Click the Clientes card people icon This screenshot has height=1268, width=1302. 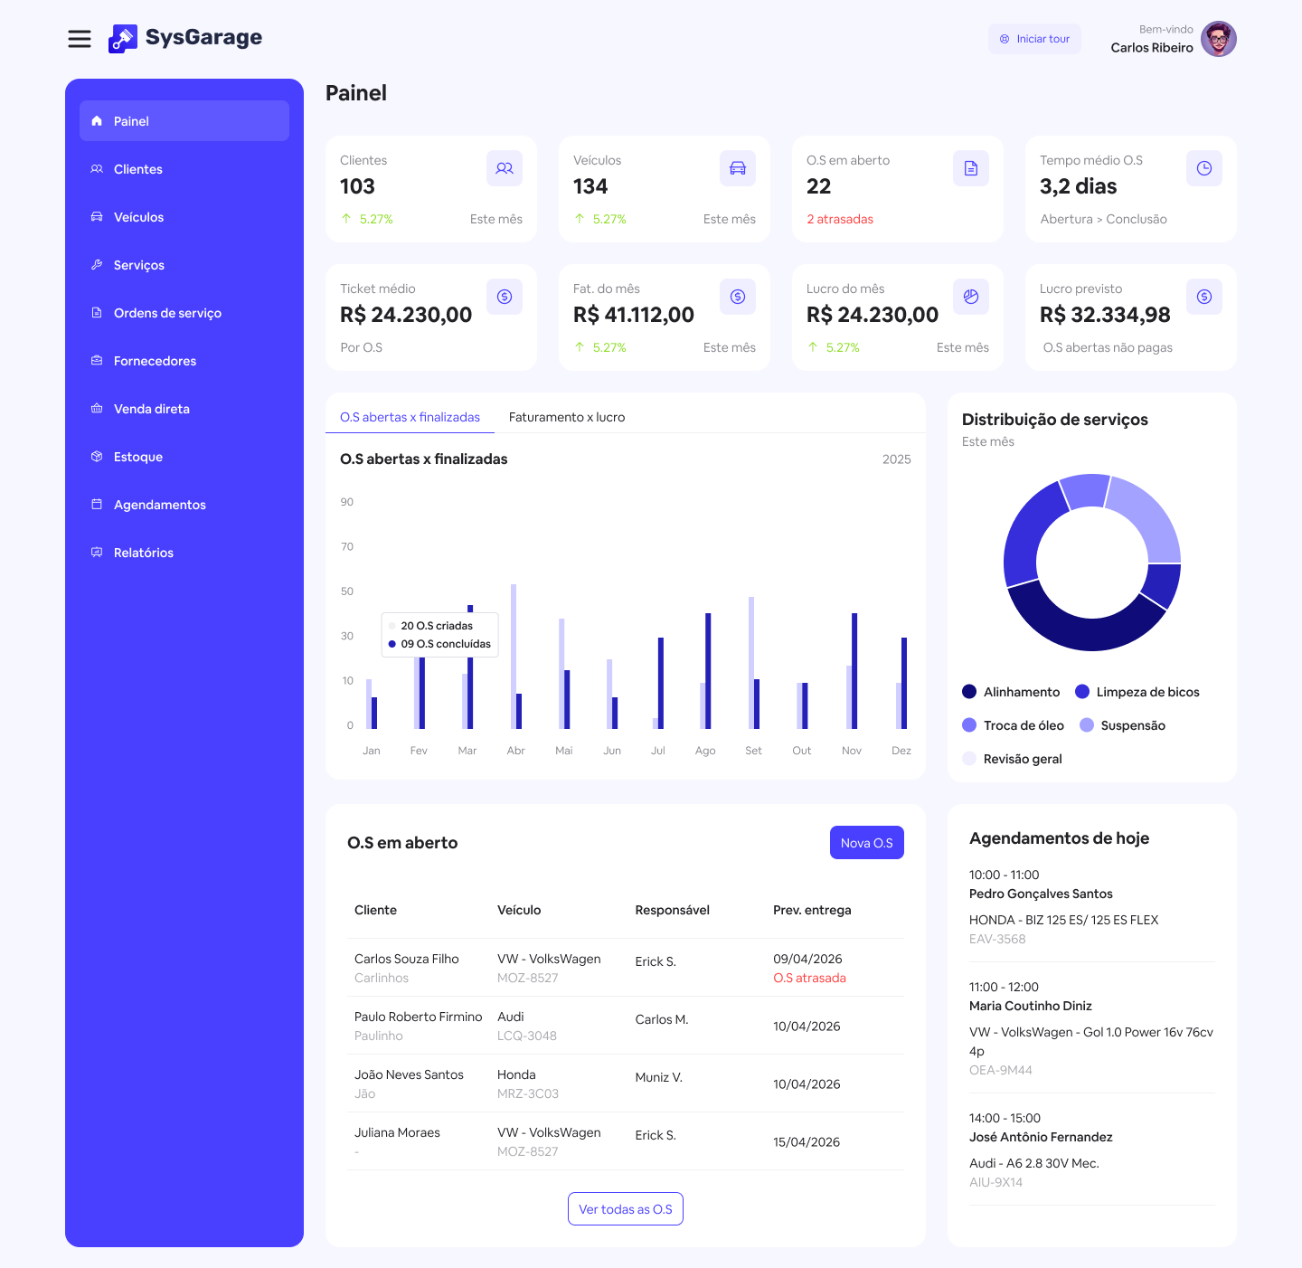pyautogui.click(x=505, y=168)
